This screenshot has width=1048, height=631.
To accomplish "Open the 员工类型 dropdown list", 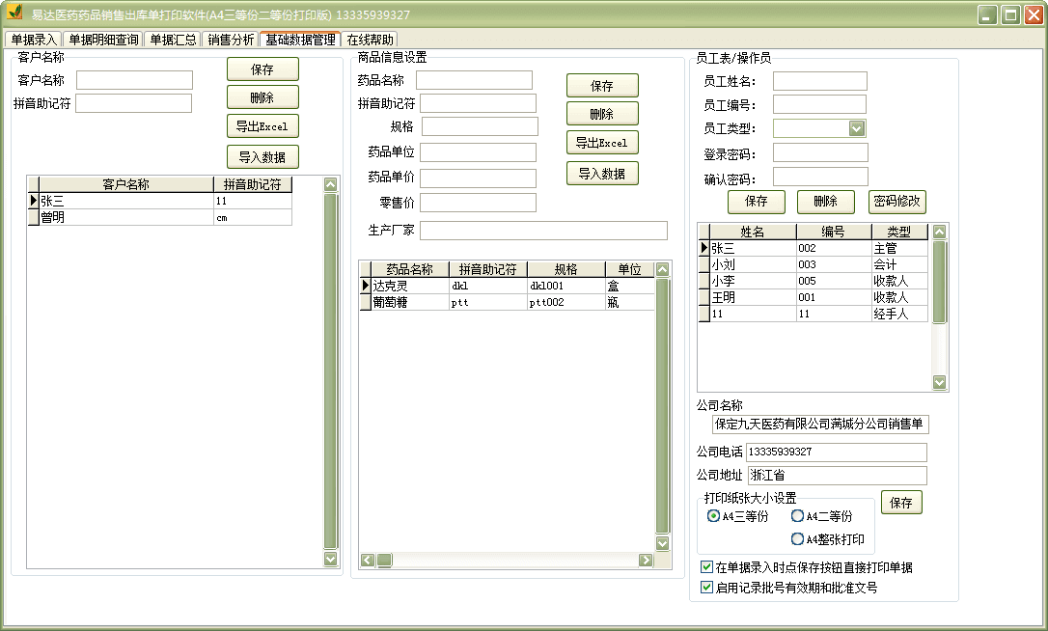I will pos(856,129).
